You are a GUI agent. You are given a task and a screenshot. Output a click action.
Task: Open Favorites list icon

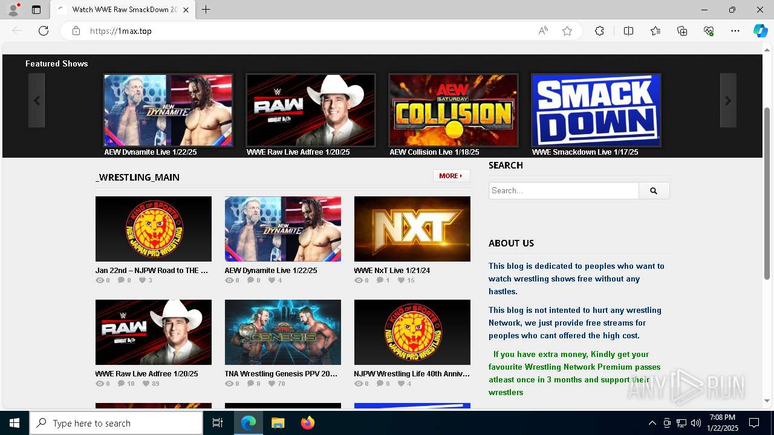(x=655, y=31)
